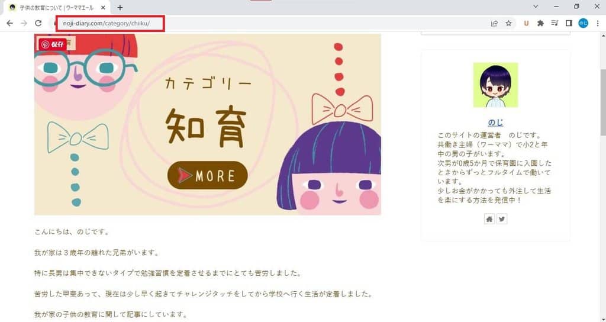Screen dimensions: 606x322
Task: Open the share page icon
Action: [494, 24]
